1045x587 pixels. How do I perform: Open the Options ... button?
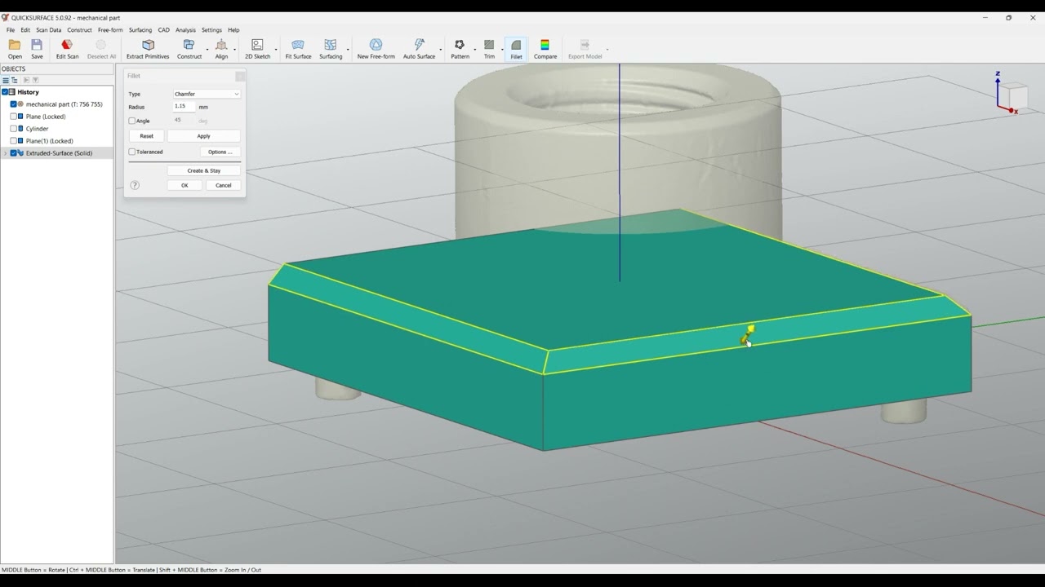[220, 152]
